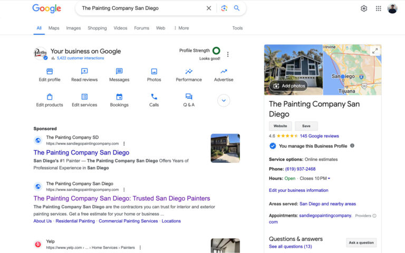Viewport: 405px width, 253px height.
Task: Open options for the Yelp result
Action: [x=140, y=248]
